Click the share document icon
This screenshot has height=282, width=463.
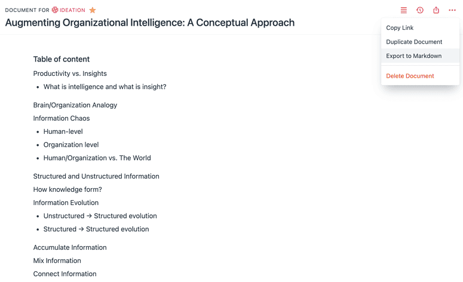(436, 10)
